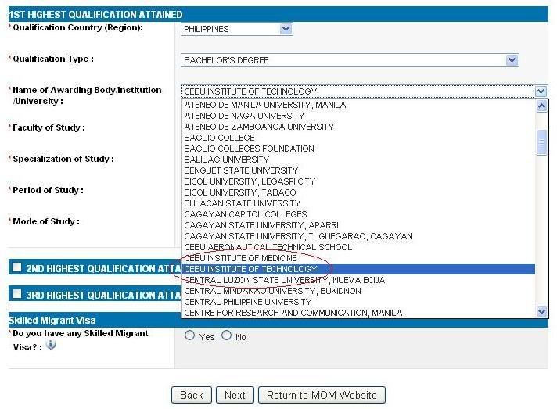Select CAGAYAN CAPITOL COLLEGES
Viewport: 557px width, 409px height.
(358, 214)
